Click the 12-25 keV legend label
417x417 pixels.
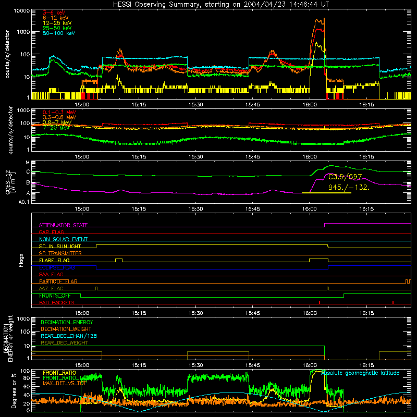(x=57, y=23)
